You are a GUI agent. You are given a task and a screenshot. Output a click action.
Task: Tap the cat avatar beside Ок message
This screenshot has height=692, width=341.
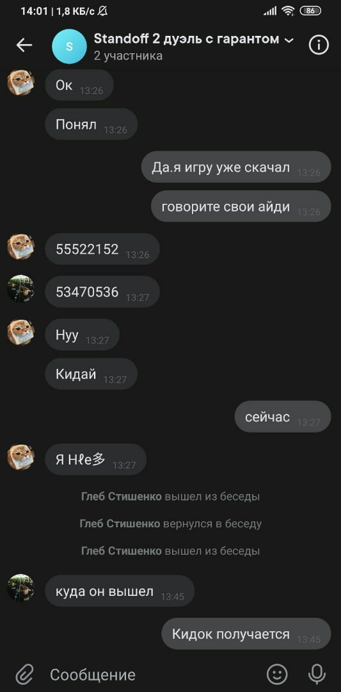coord(20,83)
